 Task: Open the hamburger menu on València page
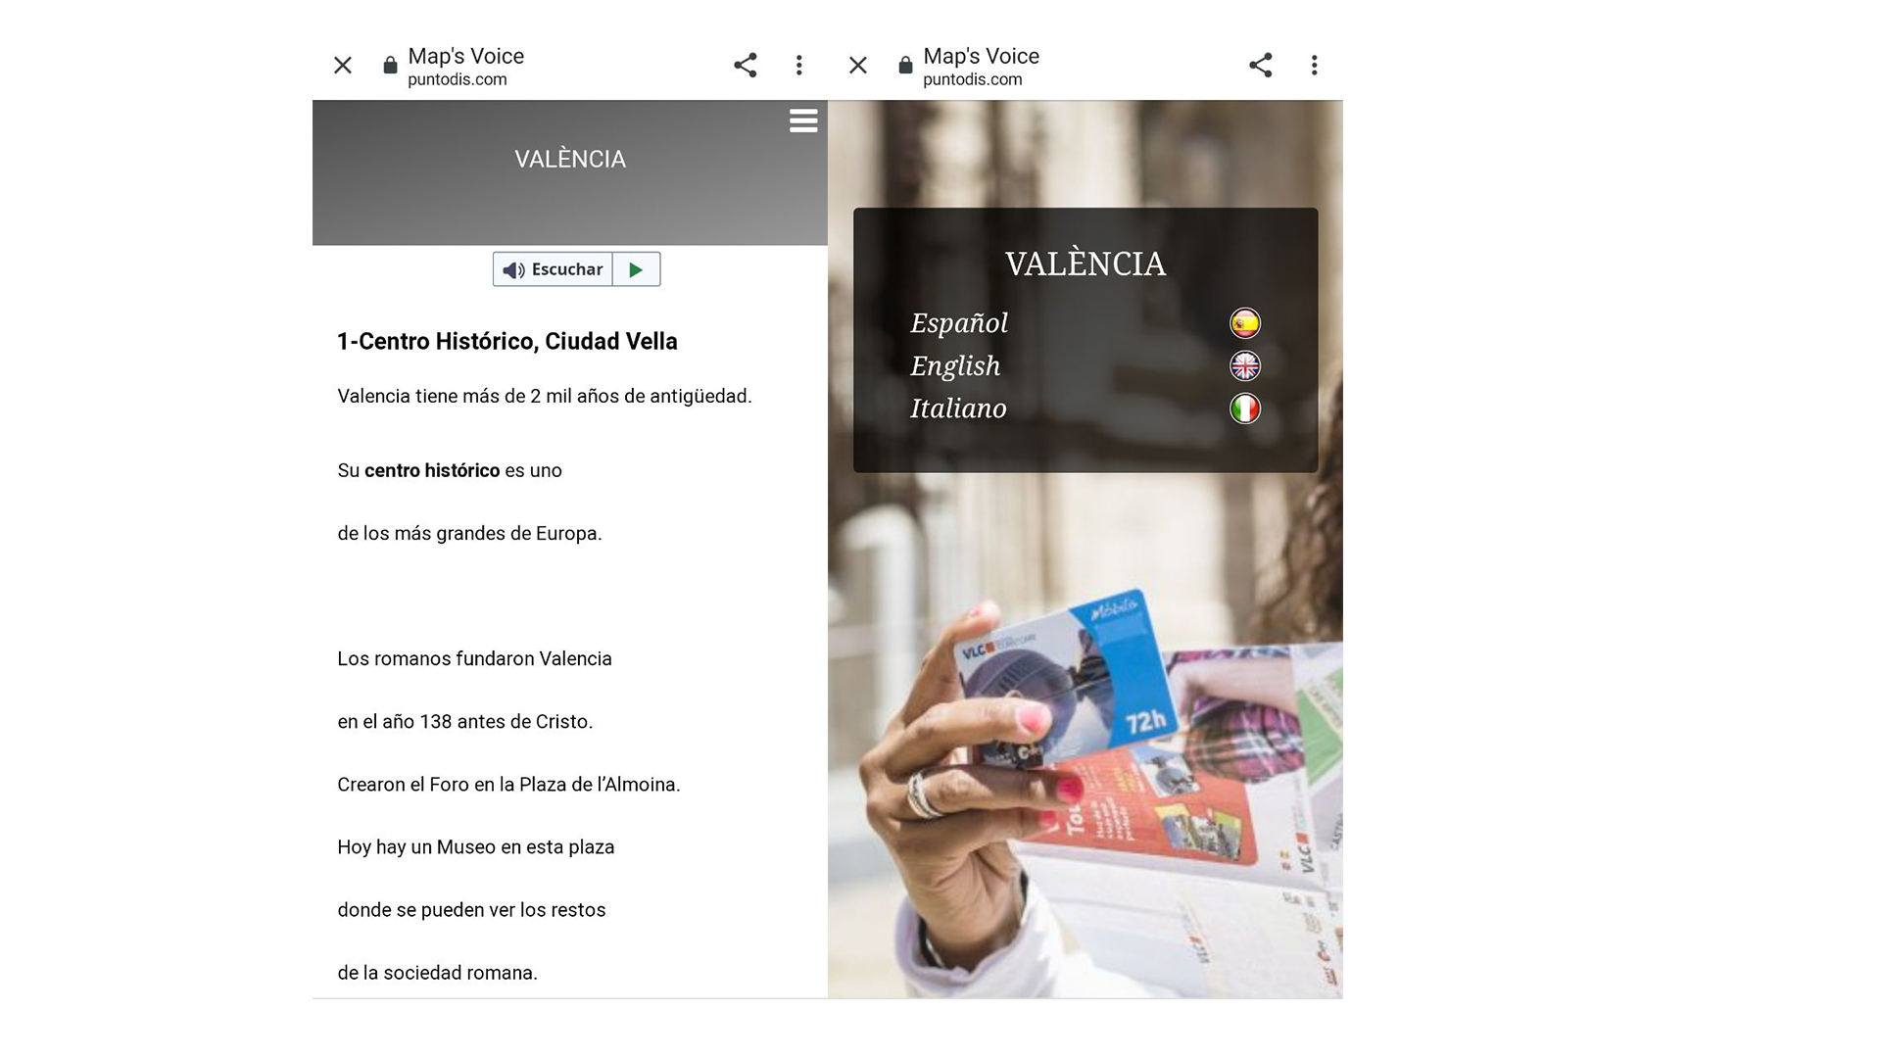click(x=803, y=120)
